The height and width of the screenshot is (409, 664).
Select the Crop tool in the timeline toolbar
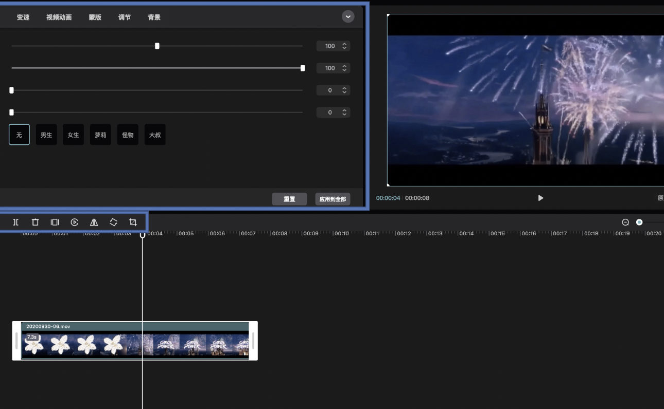133,222
